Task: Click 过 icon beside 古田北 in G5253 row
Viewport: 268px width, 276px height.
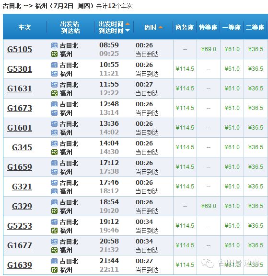Action: 54,222
